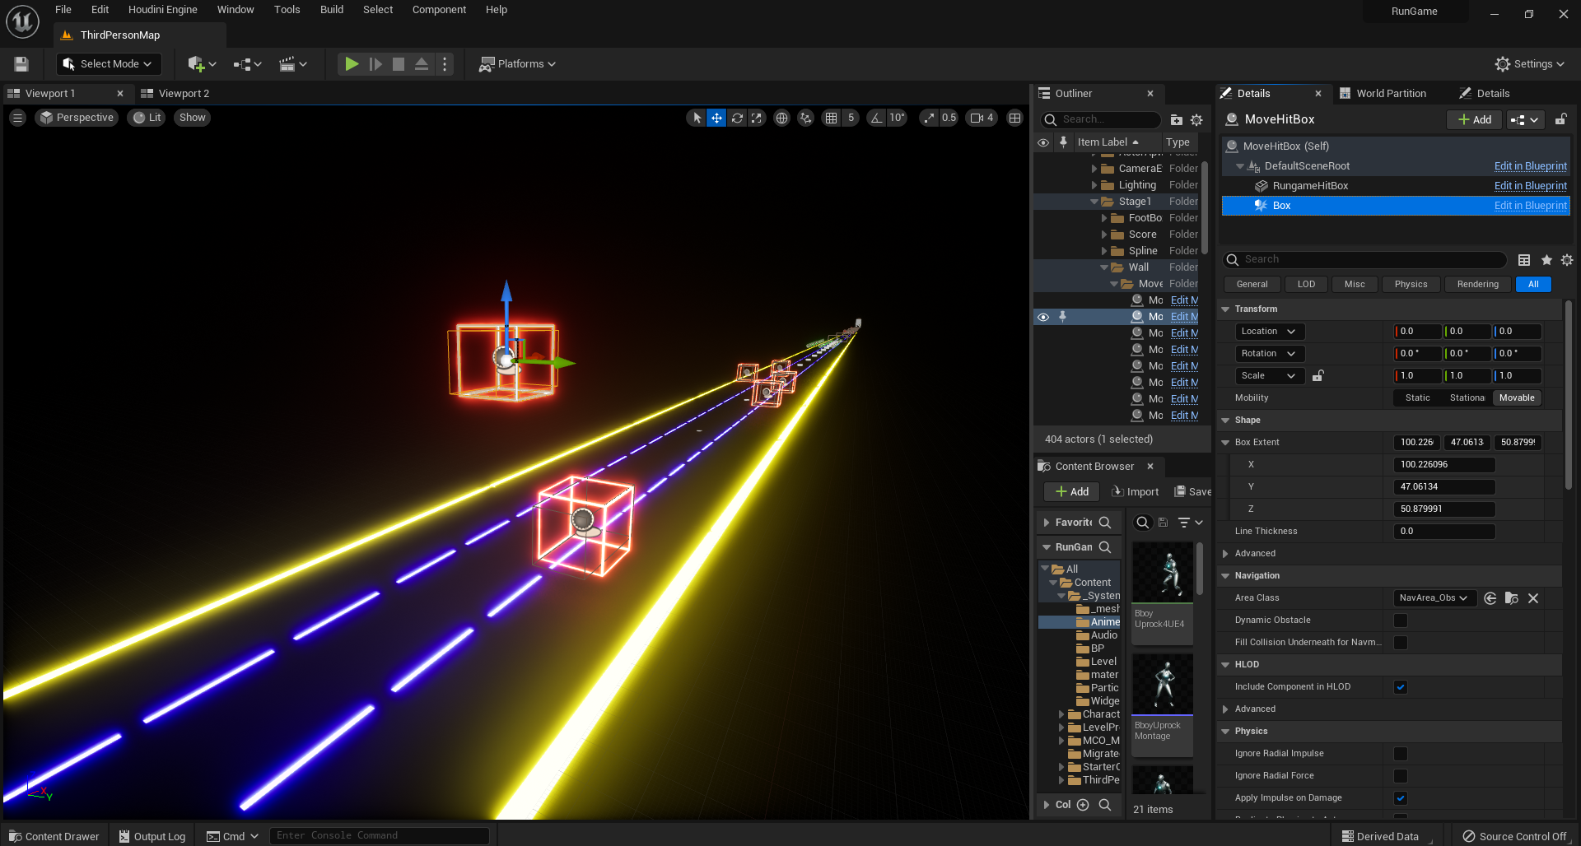Toggle the scale ratio lock icon
This screenshot has width=1581, height=846.
[x=1317, y=376]
